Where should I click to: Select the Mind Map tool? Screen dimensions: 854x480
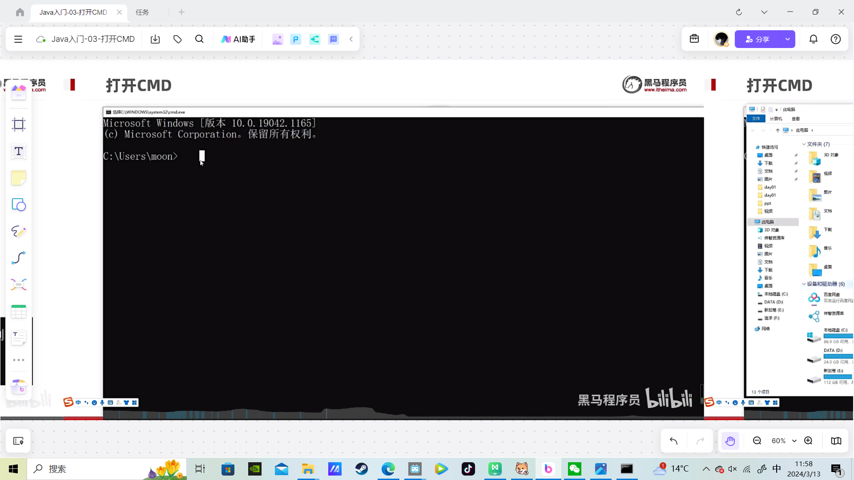[x=18, y=284]
